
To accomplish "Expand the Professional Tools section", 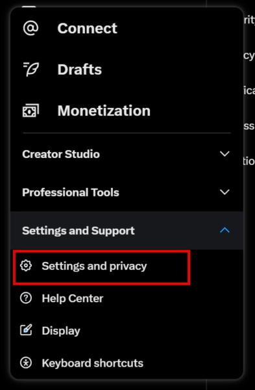I will tap(127, 192).
